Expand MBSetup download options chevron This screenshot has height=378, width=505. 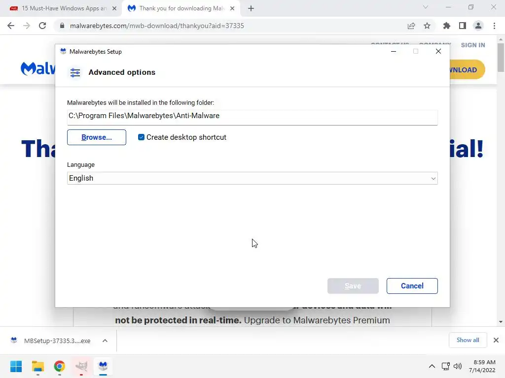click(105, 341)
